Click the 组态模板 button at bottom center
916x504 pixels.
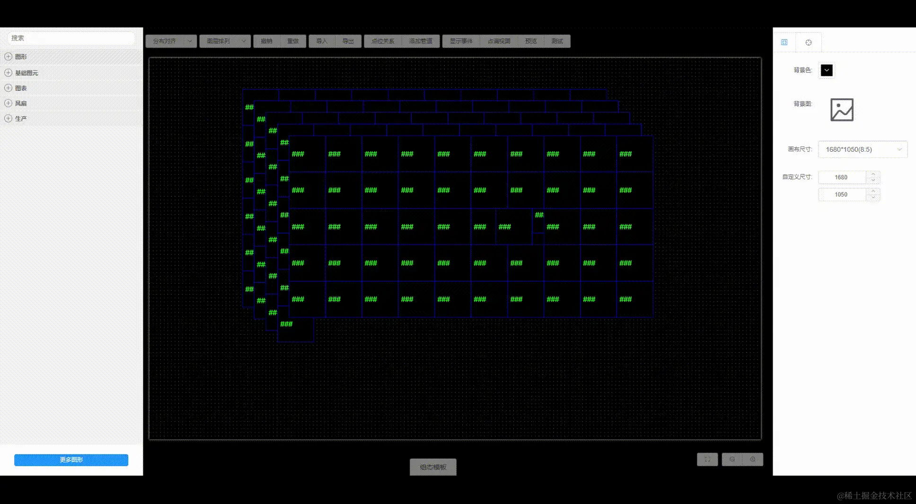[432, 467]
